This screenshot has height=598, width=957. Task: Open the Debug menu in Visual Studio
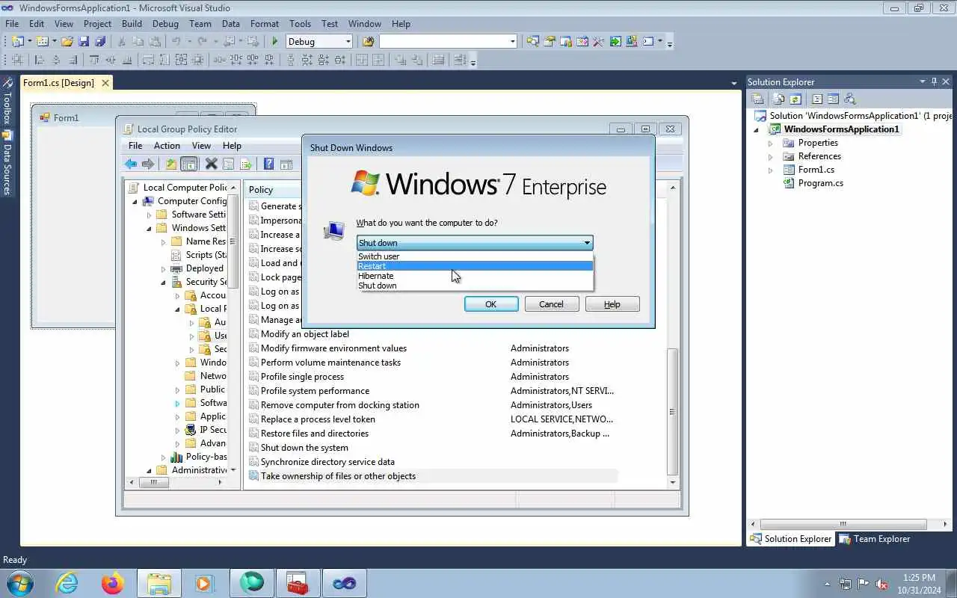point(165,24)
